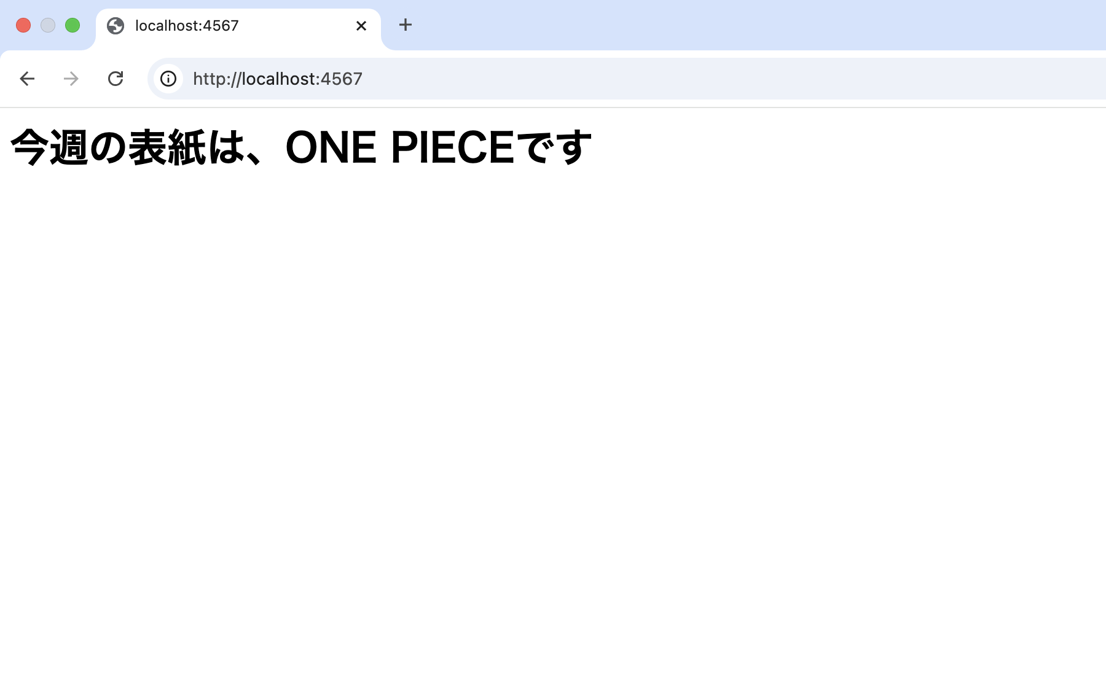Go back to the previous page
Image resolution: width=1106 pixels, height=699 pixels.
[x=27, y=79]
